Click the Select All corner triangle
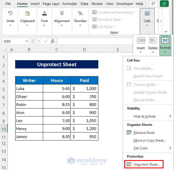 [x=5, y=50]
